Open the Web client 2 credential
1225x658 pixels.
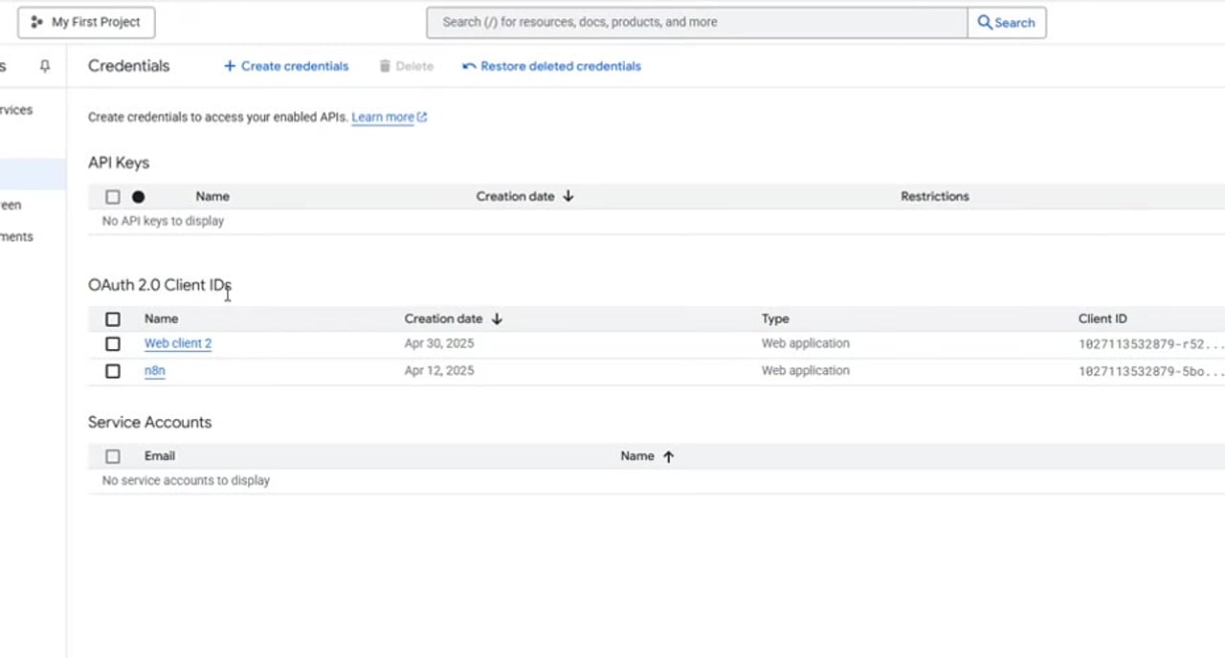pyautogui.click(x=178, y=343)
